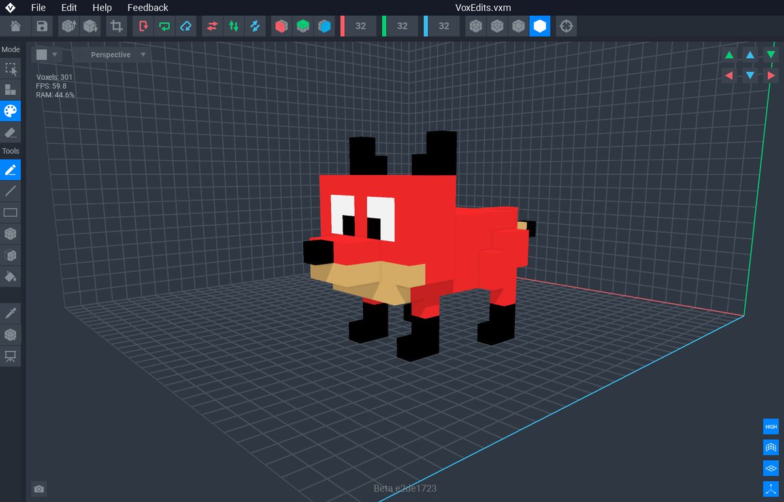The image size is (784, 502).
Task: Switch to eraser mode
Action: point(10,132)
